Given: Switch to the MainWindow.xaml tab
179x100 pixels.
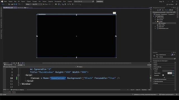Looking at the screenshot, I should [x=8, y=7].
